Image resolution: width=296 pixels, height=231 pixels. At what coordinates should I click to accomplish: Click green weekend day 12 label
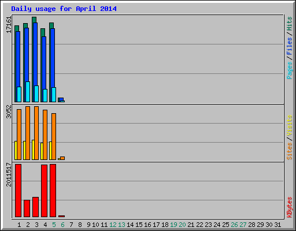tap(113, 225)
